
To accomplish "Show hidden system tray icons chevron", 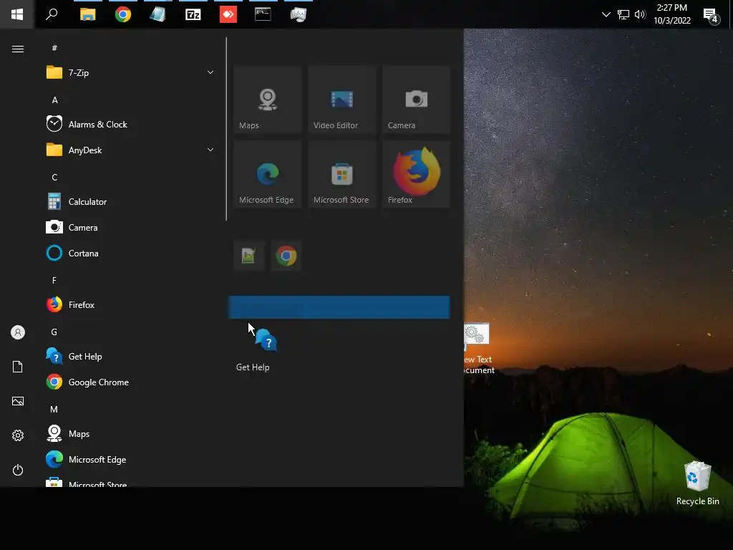I will point(606,14).
